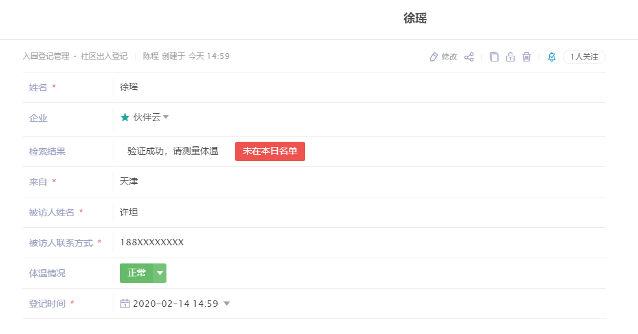638x334 pixels.
Task: Select the green 正常 temperature status button
Action: click(136, 273)
